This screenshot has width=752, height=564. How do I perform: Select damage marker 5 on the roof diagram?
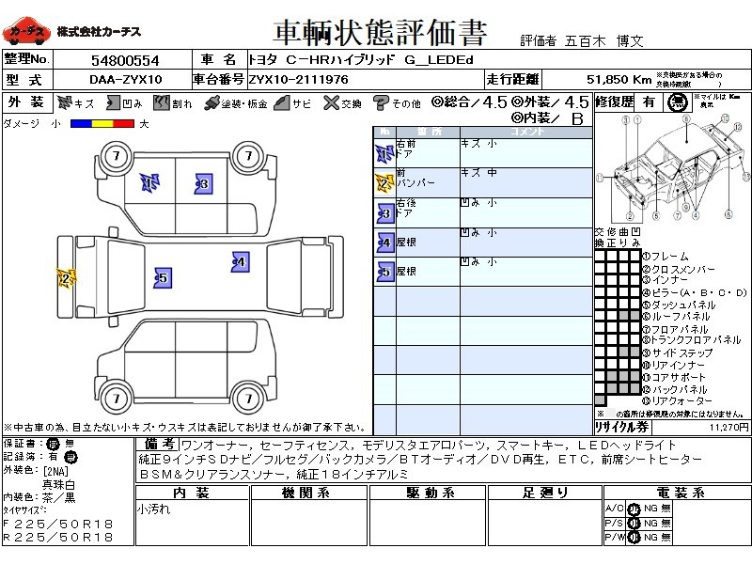click(163, 278)
